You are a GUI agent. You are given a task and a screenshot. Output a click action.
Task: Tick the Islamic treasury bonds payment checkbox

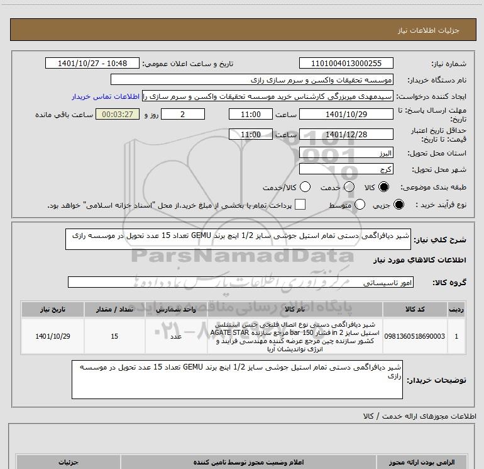(300, 205)
